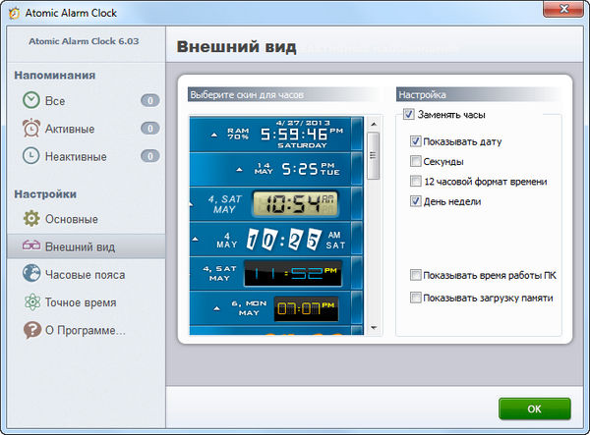Screen dimensions: 590x435
Task: Click the glasses icon for Внешний вид
Action: (x=31, y=246)
